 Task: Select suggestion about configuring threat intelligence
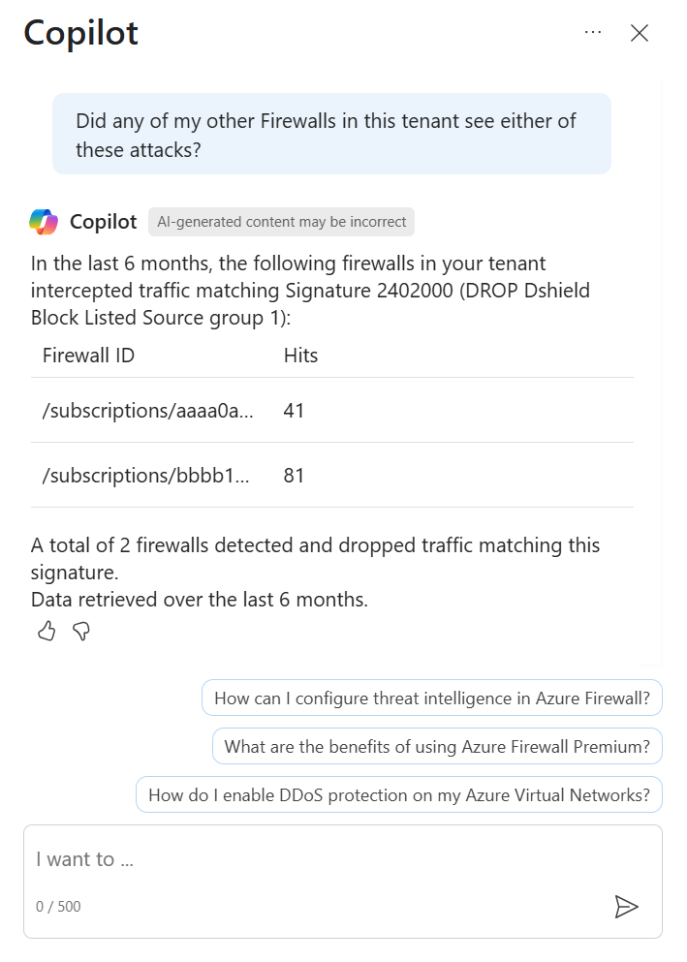(432, 698)
